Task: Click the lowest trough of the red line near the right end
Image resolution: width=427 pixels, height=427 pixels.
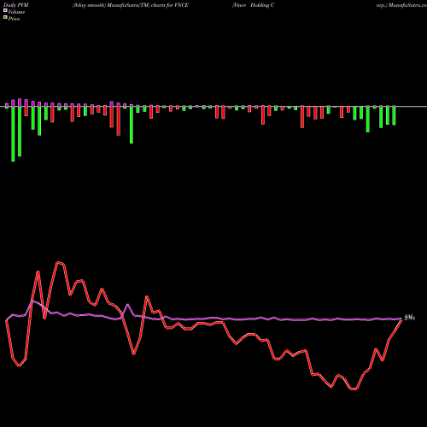Action: (354, 389)
